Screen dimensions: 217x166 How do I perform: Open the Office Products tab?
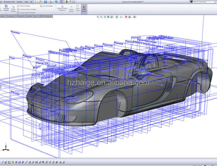coord(45,16)
